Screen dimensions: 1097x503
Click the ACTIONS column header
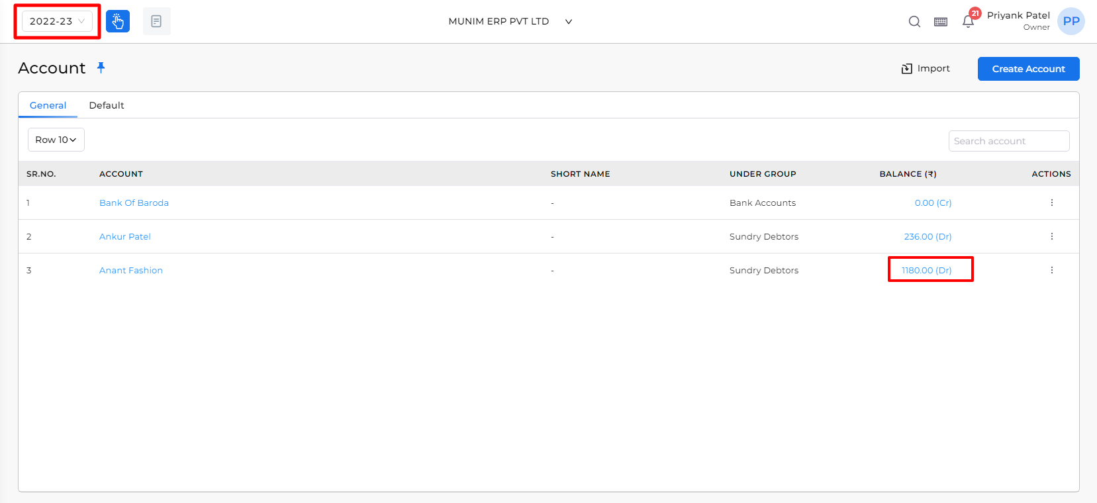click(1051, 174)
